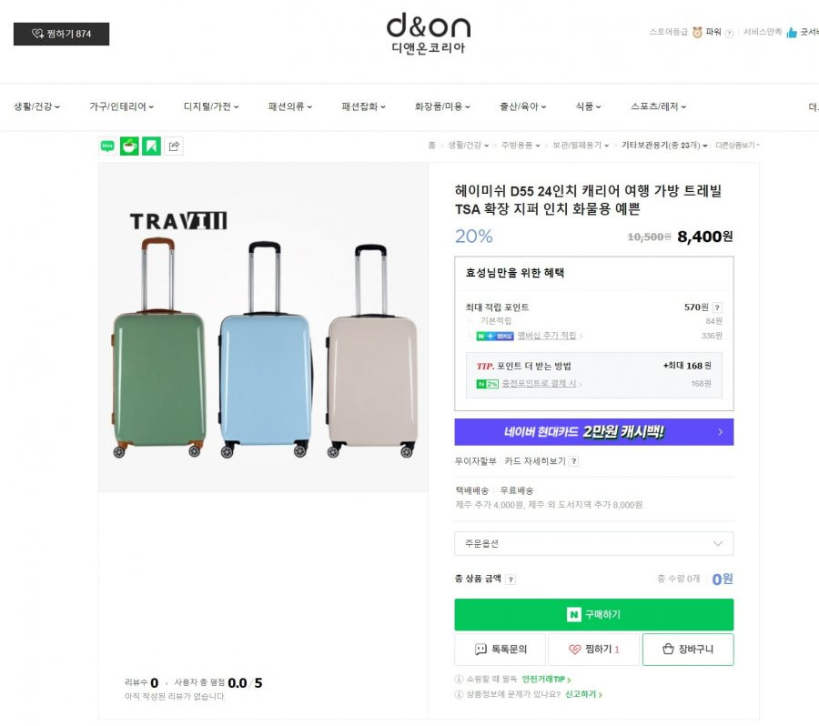Toggle store 찜하기 874 button
The width and height of the screenshot is (819, 726).
(x=61, y=34)
